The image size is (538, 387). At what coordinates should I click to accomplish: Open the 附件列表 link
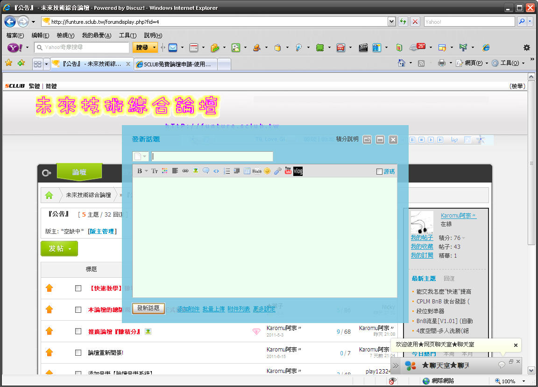239,309
